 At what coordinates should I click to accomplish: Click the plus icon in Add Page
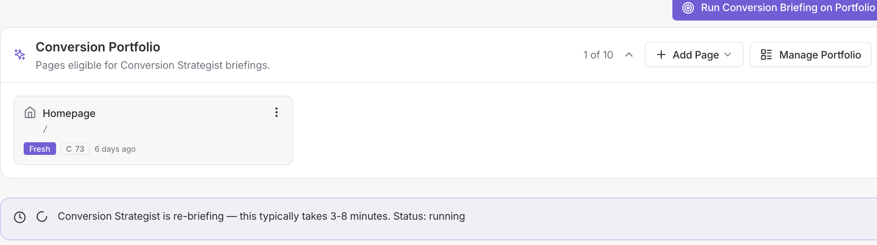(661, 55)
